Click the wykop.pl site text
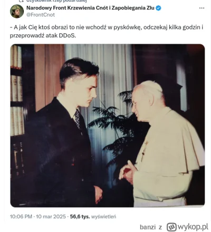The image size is (211, 232). point(193,227)
